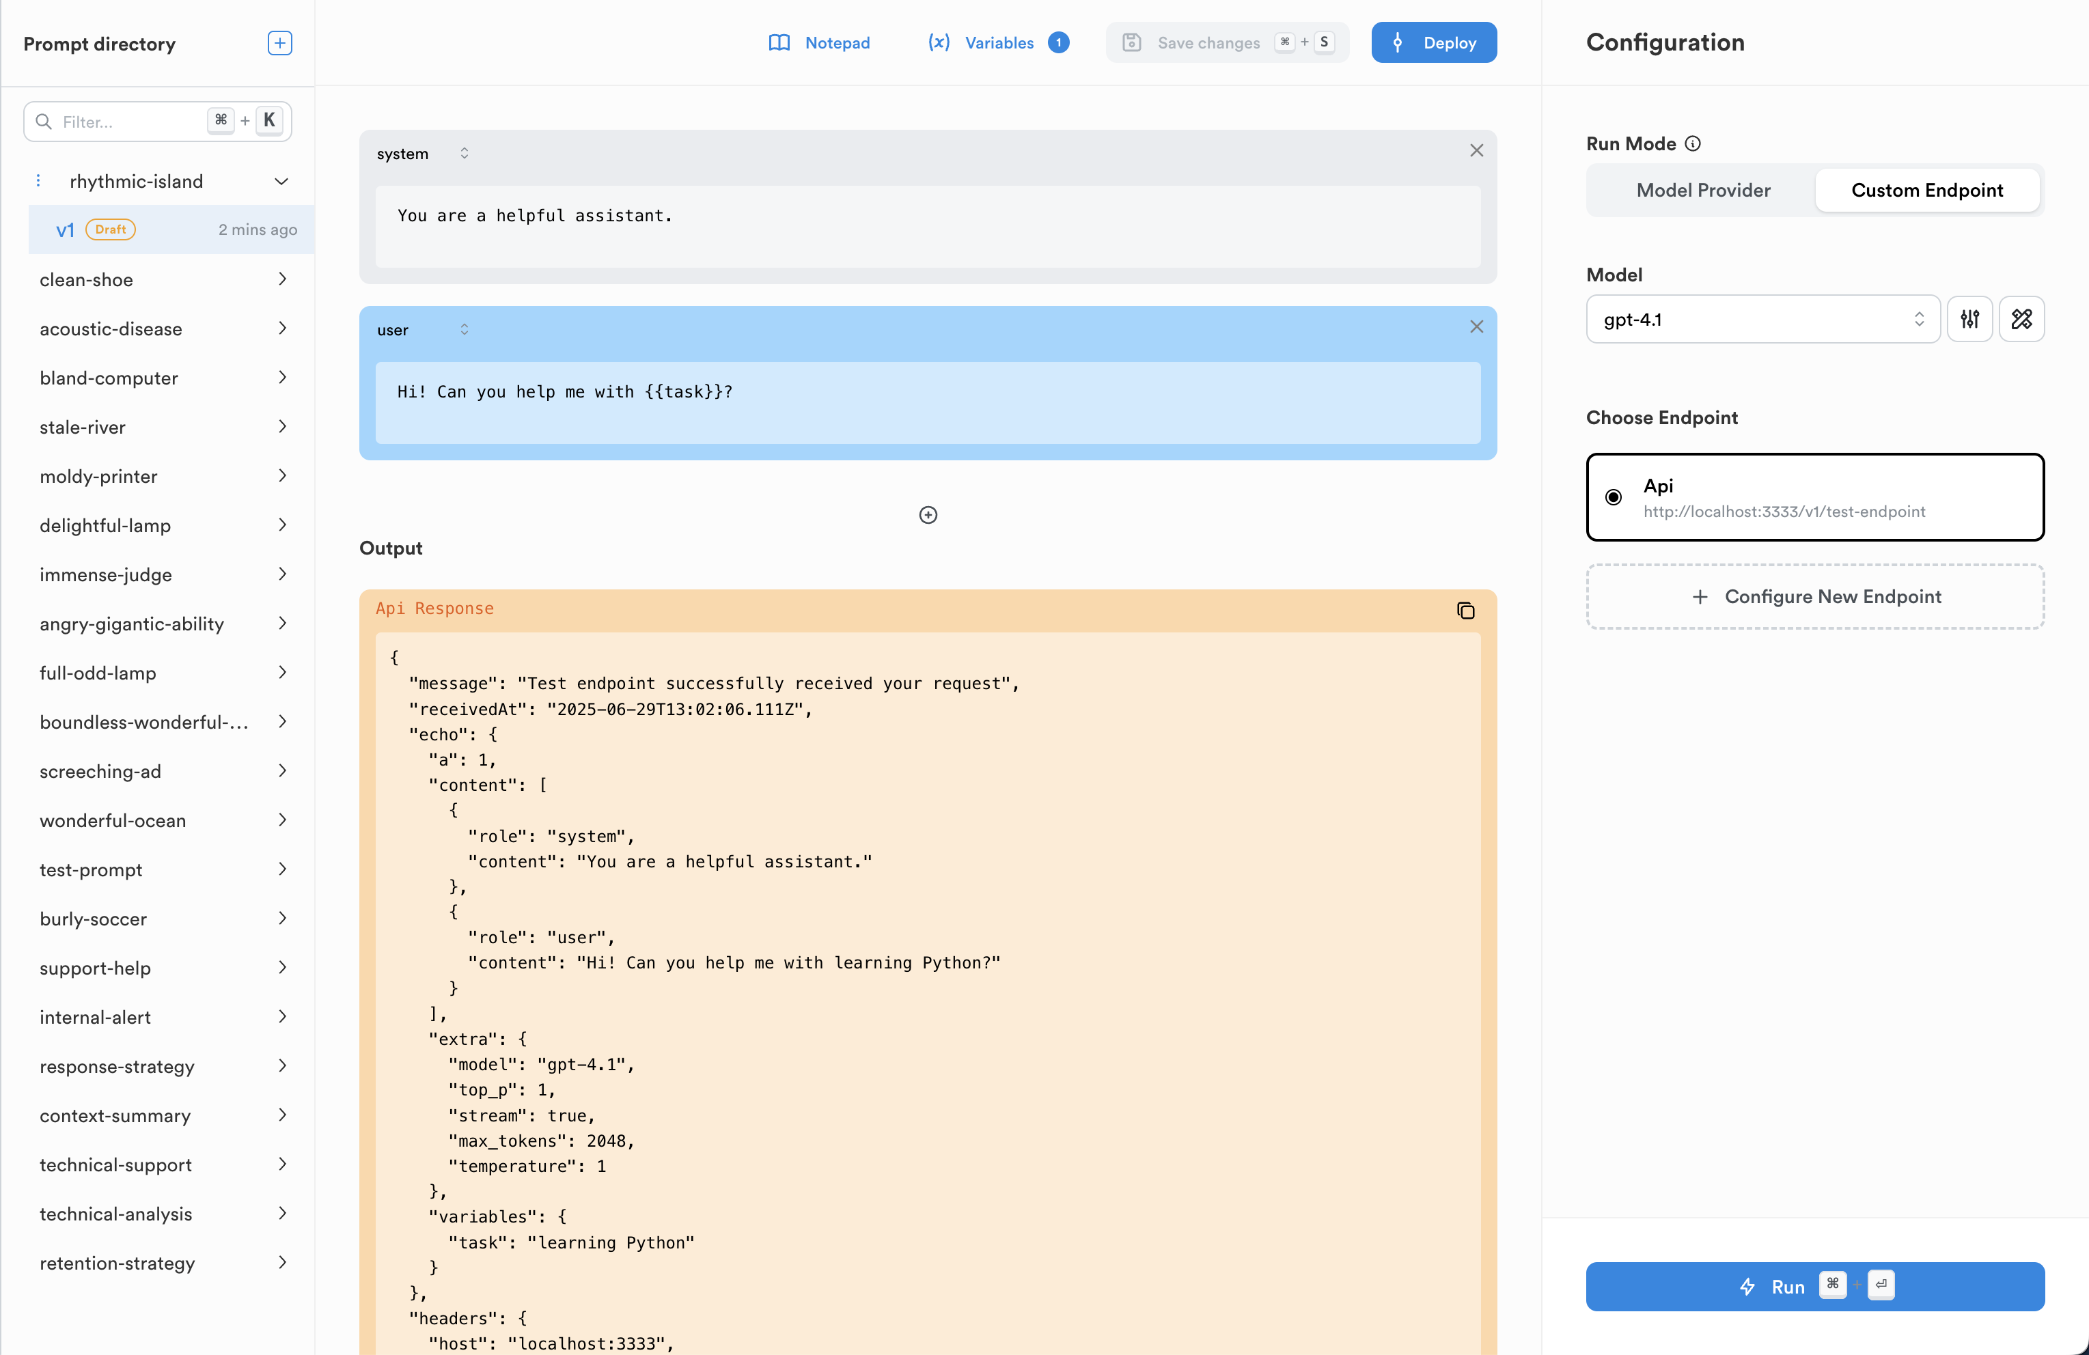Remove the system message block
Screen dimensions: 2089x1355
[1476, 151]
